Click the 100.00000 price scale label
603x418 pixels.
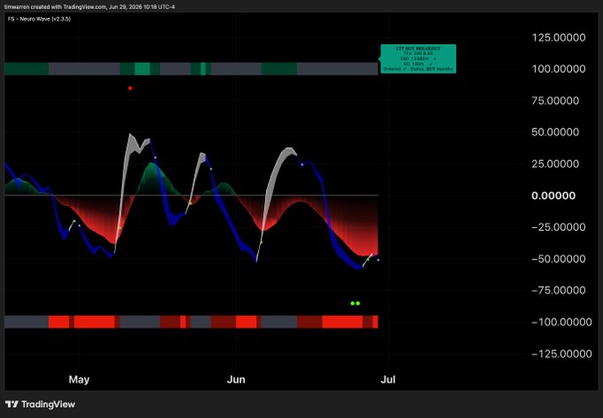pos(559,69)
